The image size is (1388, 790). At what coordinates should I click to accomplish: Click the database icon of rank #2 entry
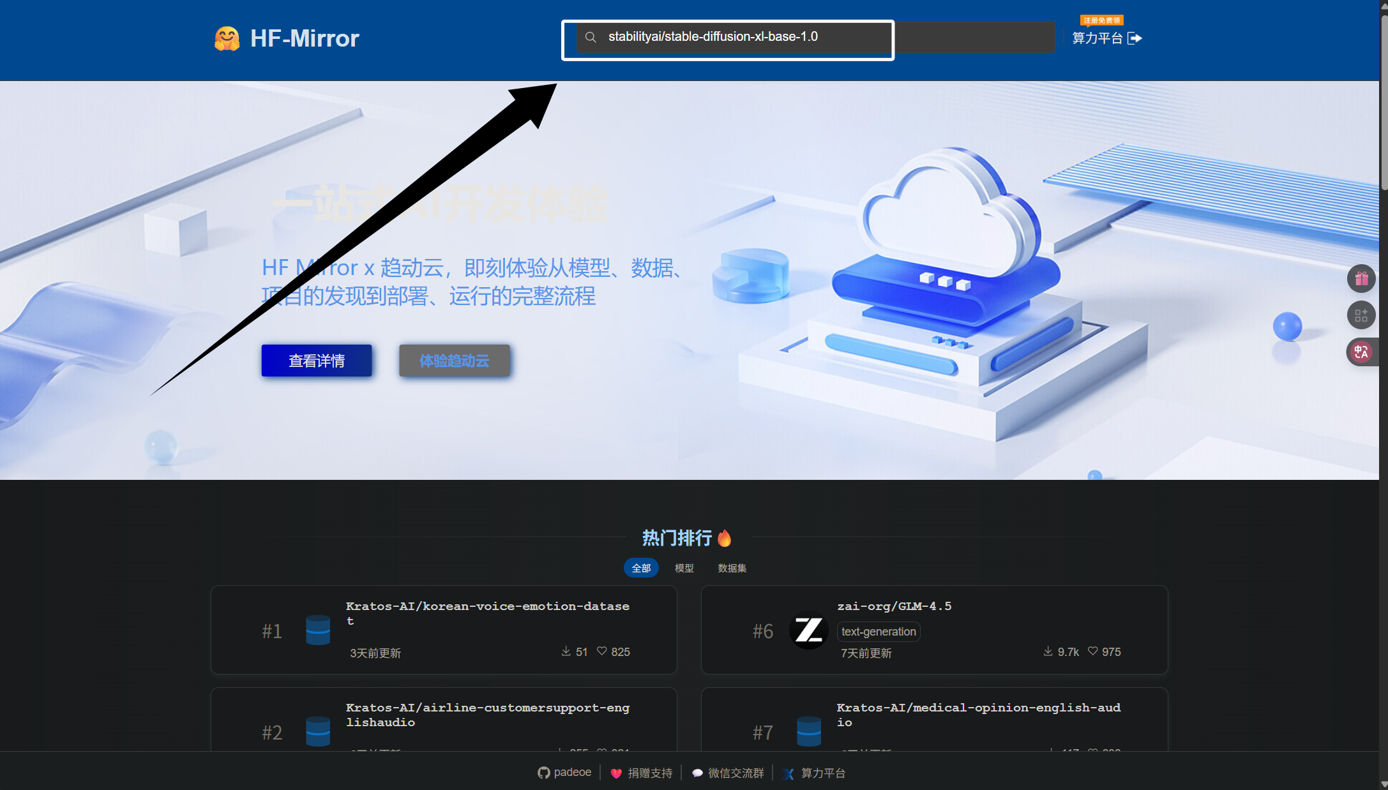tap(318, 731)
